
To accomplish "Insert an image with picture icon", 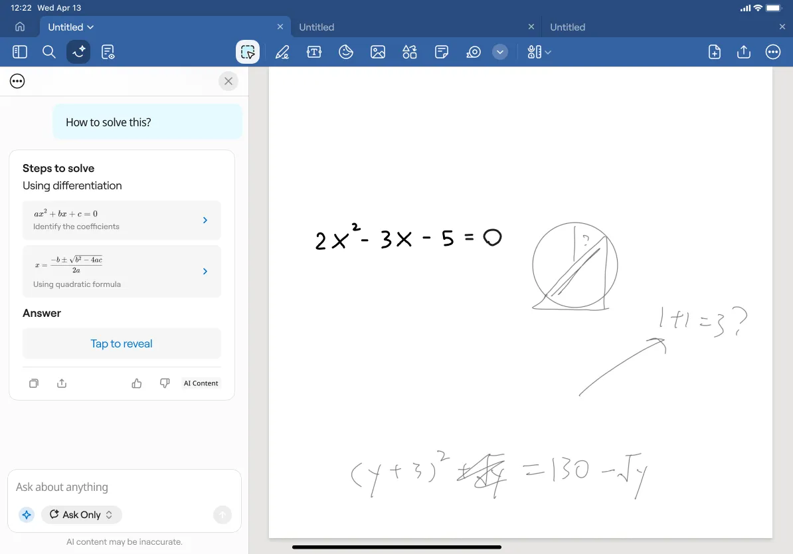I will 378,52.
